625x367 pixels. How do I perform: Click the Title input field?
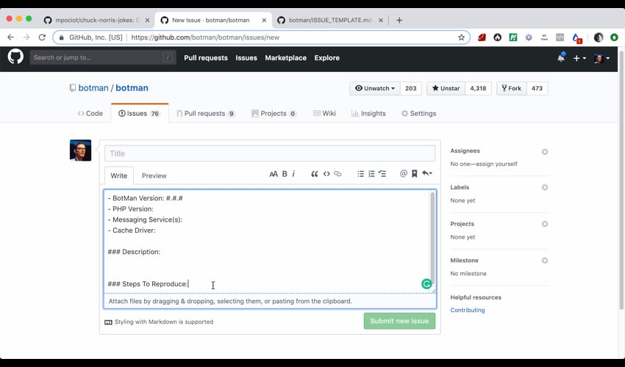[x=270, y=153]
